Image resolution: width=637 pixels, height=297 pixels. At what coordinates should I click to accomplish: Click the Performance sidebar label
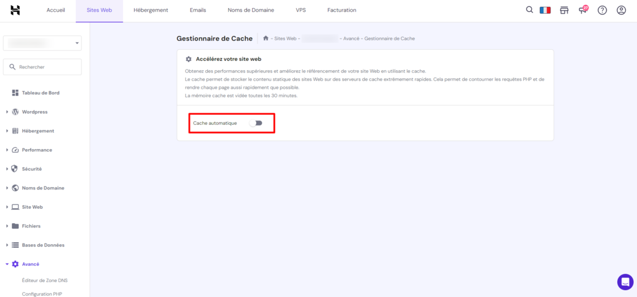click(x=37, y=150)
